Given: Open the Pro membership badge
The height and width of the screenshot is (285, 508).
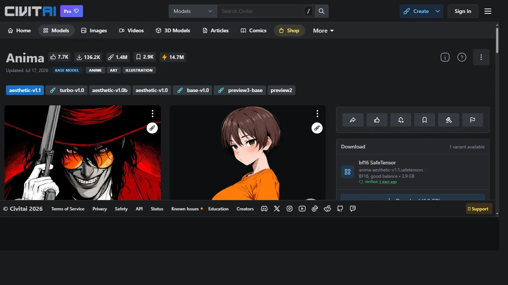Looking at the screenshot, I should [x=71, y=11].
